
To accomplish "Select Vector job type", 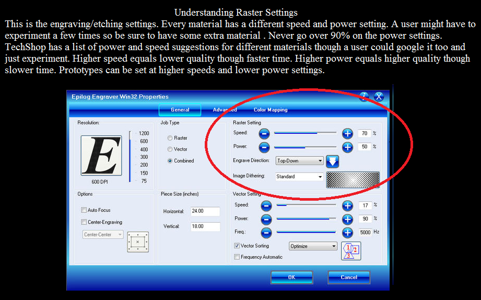I will [x=170, y=149].
